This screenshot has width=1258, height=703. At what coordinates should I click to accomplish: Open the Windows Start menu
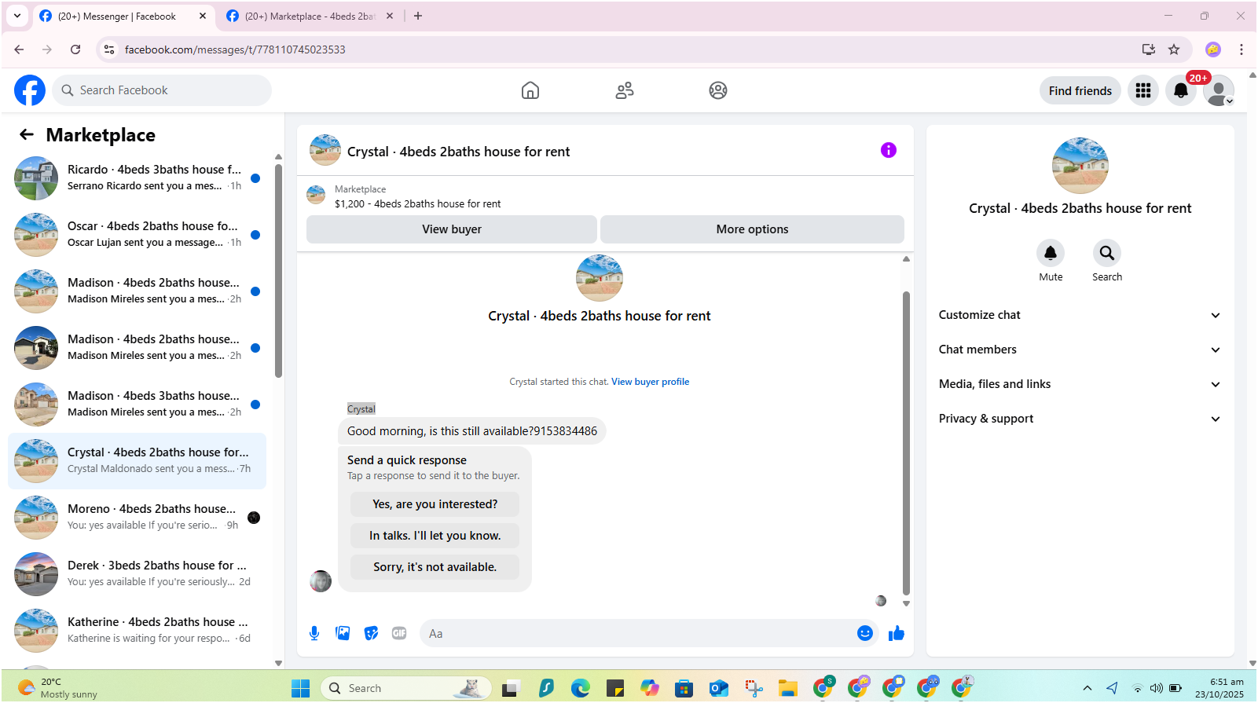(x=300, y=688)
